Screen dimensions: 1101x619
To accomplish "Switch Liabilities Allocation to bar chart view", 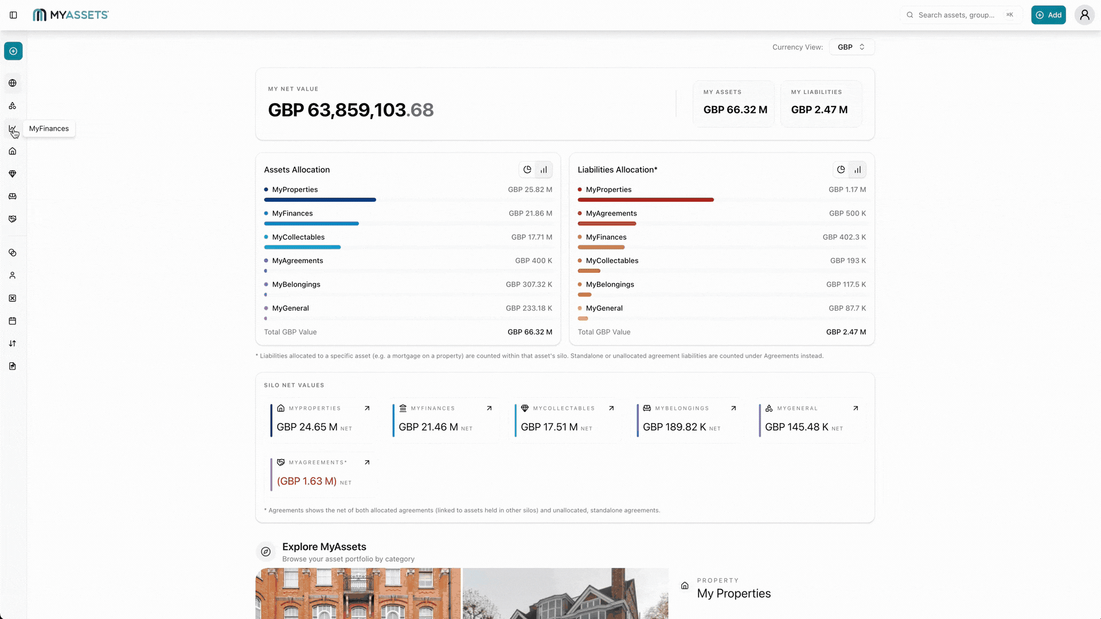I will tap(857, 170).
